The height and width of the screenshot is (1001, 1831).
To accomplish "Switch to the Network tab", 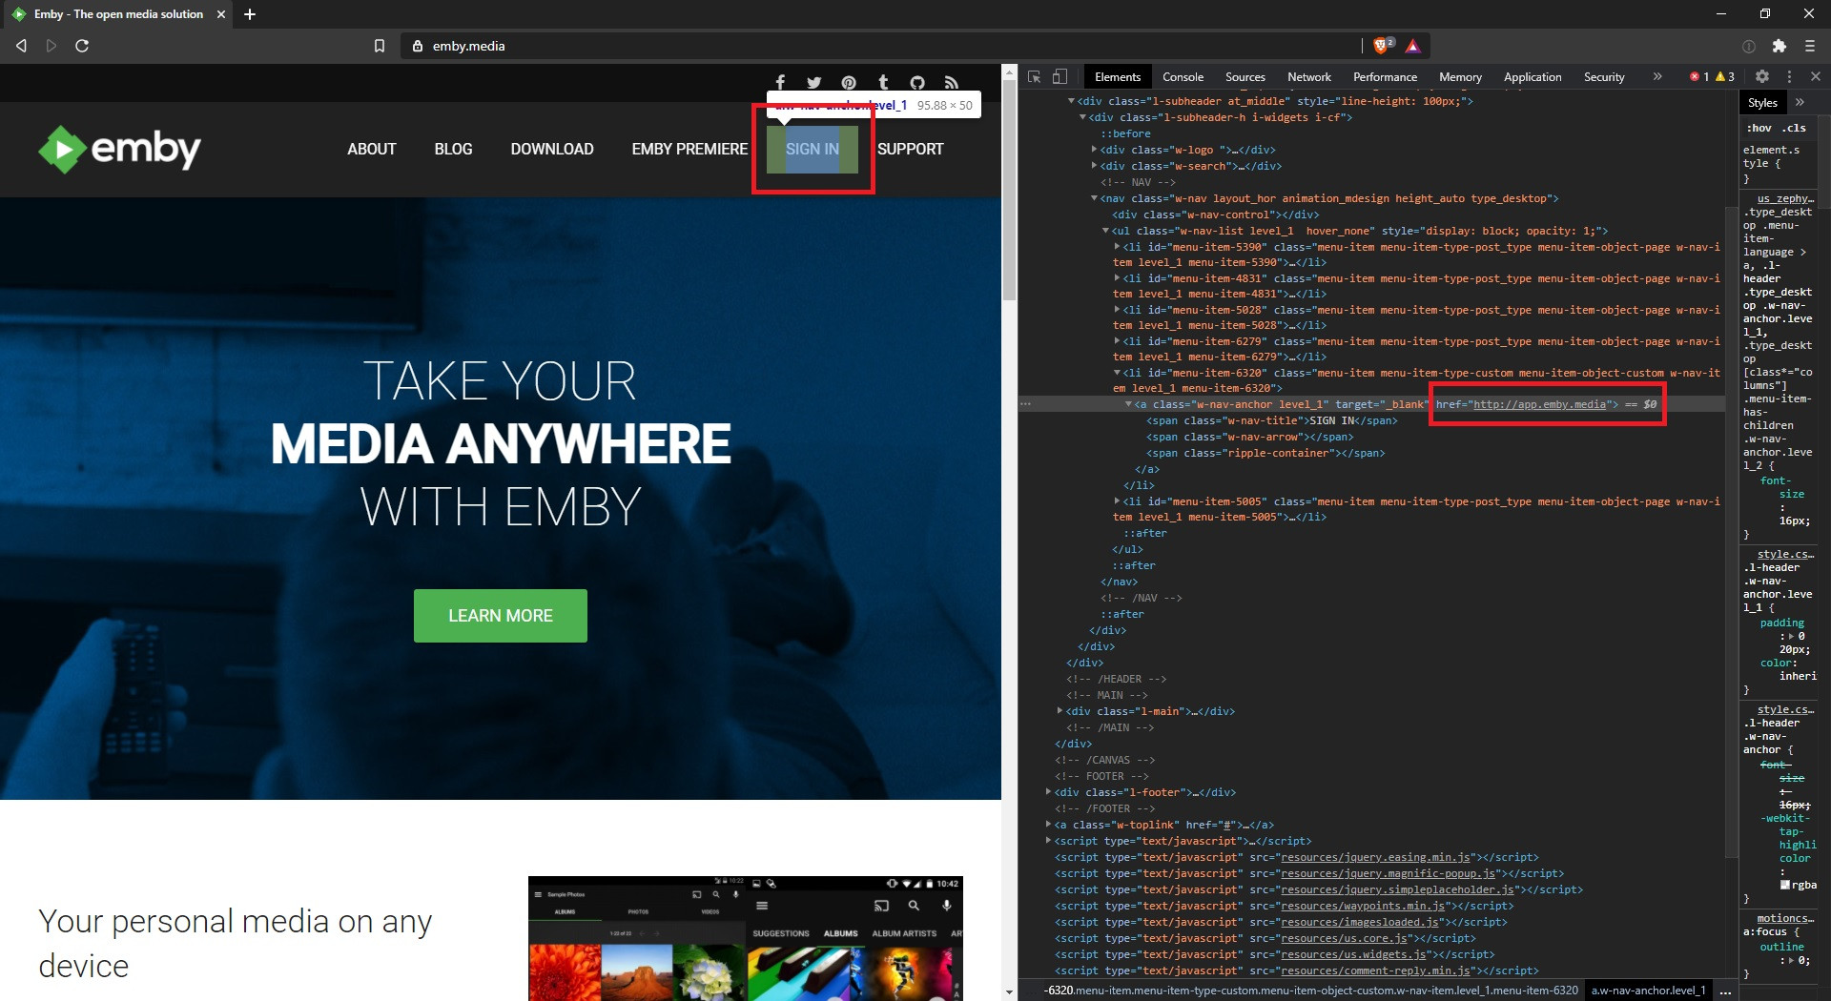I will tap(1308, 76).
